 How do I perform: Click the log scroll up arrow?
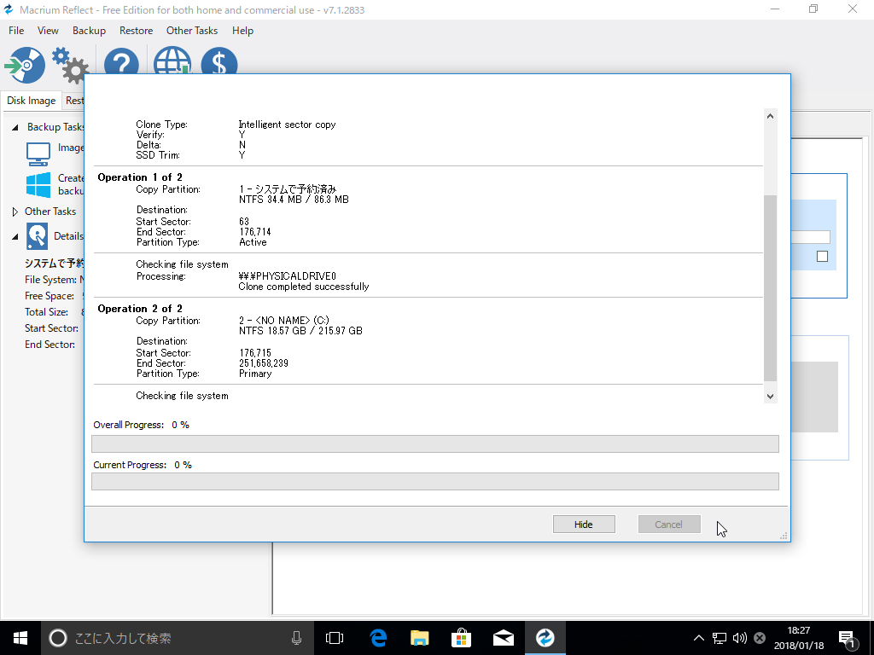tap(770, 116)
